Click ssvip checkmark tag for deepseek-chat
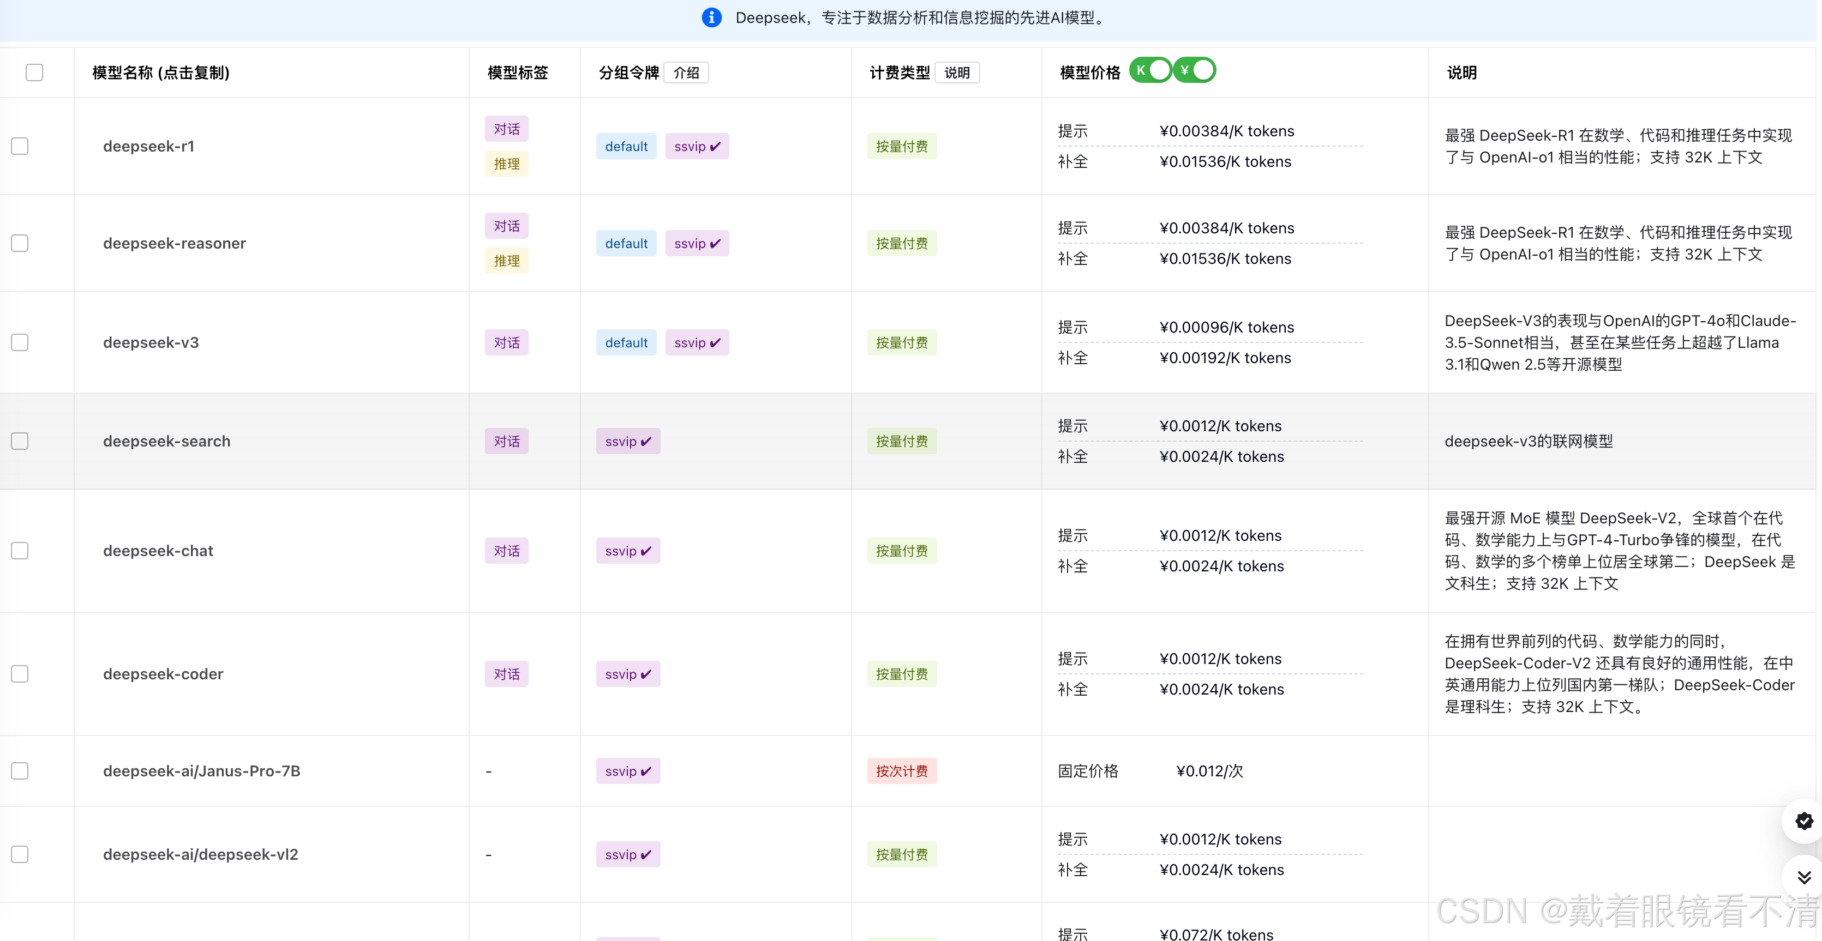This screenshot has width=1822, height=941. pyautogui.click(x=628, y=551)
